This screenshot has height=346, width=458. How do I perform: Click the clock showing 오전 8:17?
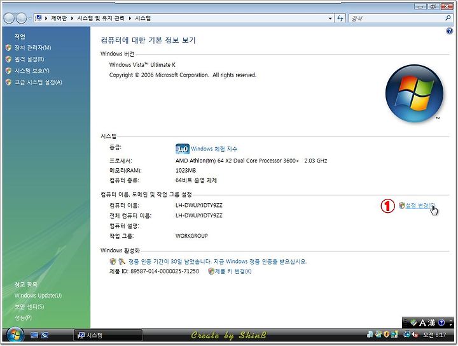pos(434,335)
